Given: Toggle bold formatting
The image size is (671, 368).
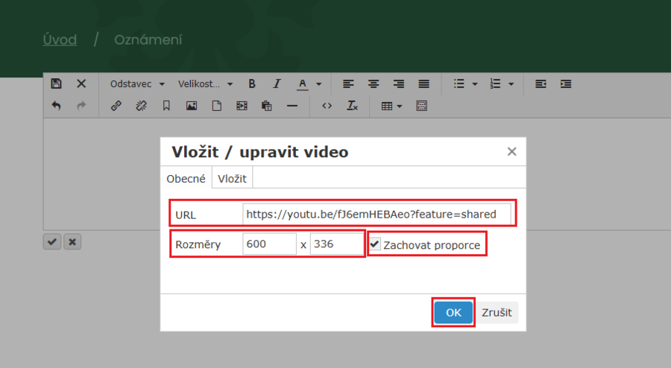Looking at the screenshot, I should click(x=252, y=84).
